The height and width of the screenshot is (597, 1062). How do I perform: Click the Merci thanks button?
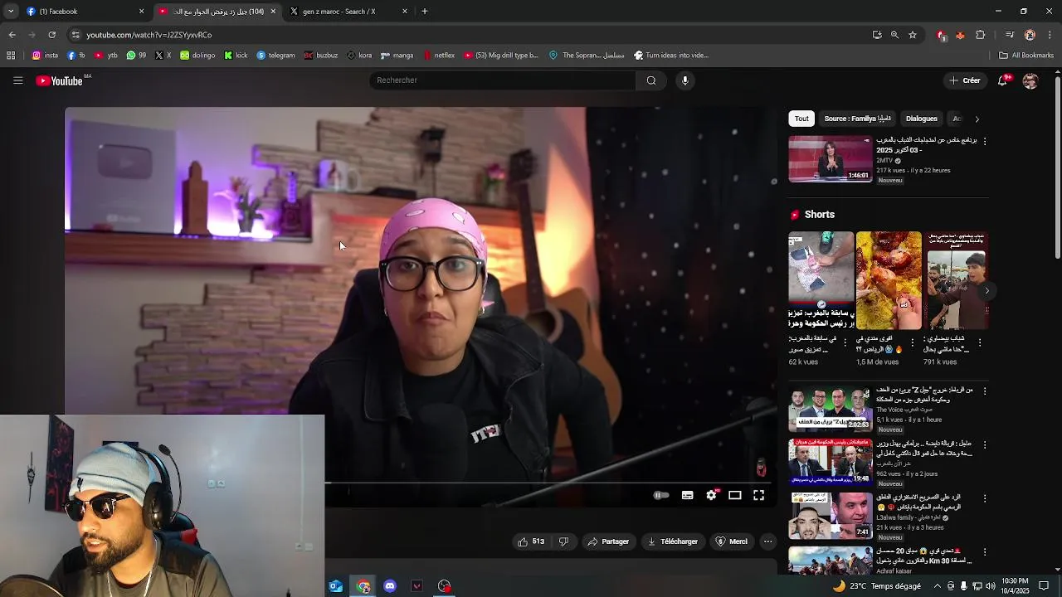pos(732,541)
